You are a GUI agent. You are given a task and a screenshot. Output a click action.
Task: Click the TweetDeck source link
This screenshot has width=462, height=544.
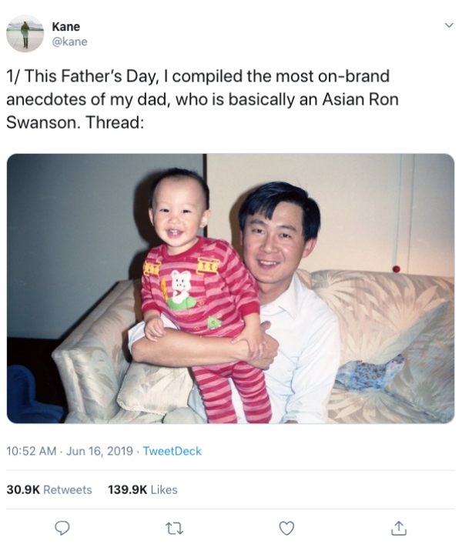pos(172,450)
